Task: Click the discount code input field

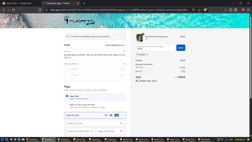Action: (155, 48)
